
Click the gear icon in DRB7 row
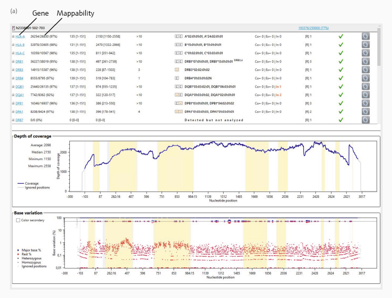[x=366, y=120]
